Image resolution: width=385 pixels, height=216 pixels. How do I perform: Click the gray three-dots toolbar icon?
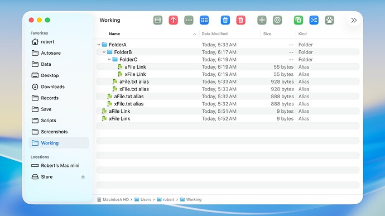coord(189,20)
